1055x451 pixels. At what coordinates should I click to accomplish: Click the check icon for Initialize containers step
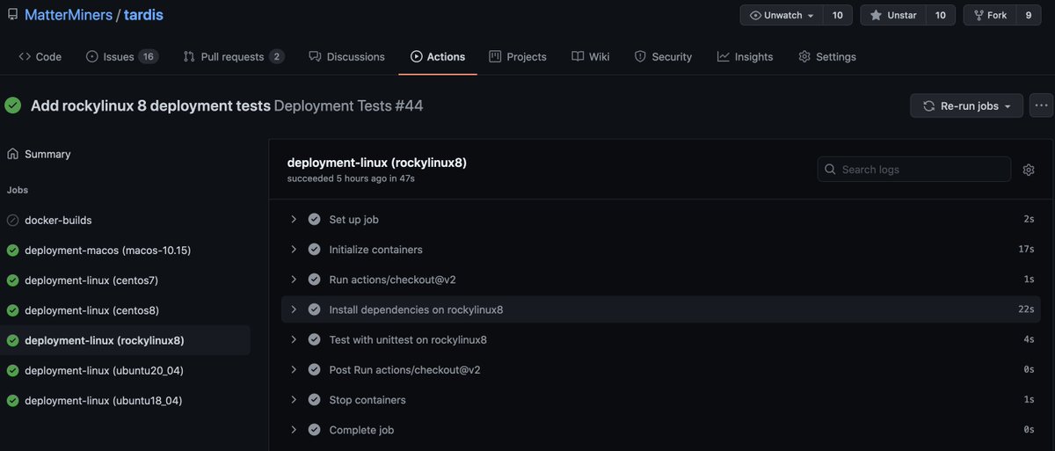(314, 250)
